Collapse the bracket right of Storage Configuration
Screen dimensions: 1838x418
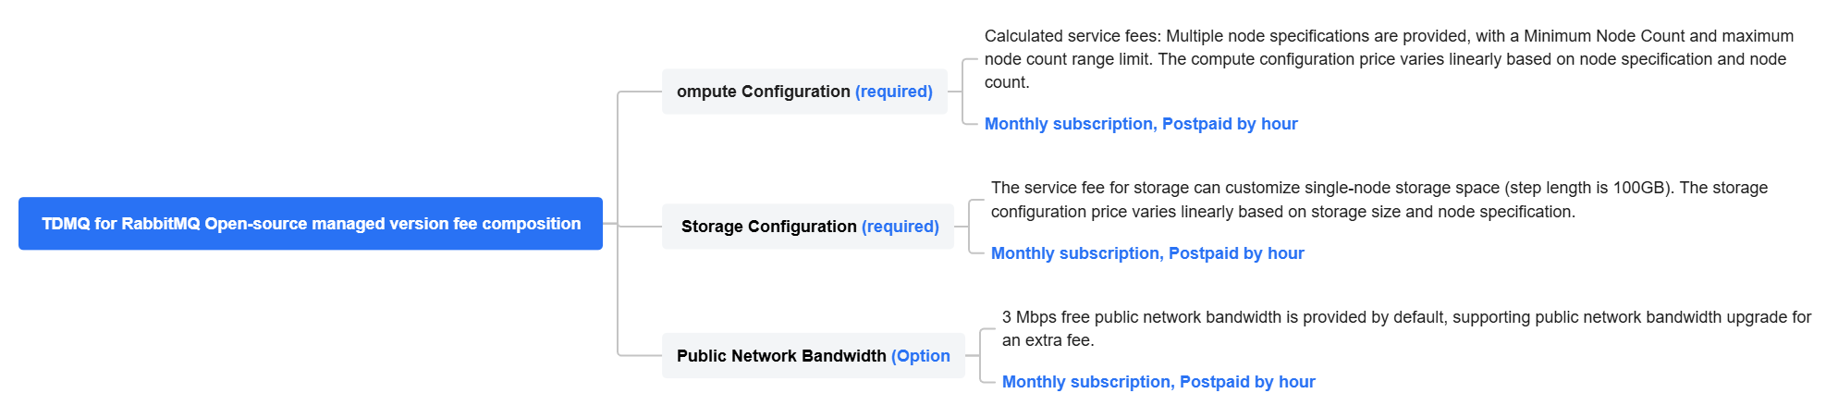(970, 227)
